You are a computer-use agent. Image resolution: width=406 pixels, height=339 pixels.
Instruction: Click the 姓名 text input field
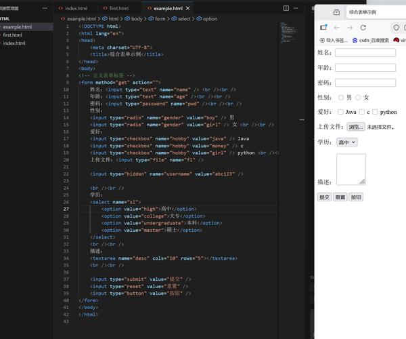click(x=365, y=52)
